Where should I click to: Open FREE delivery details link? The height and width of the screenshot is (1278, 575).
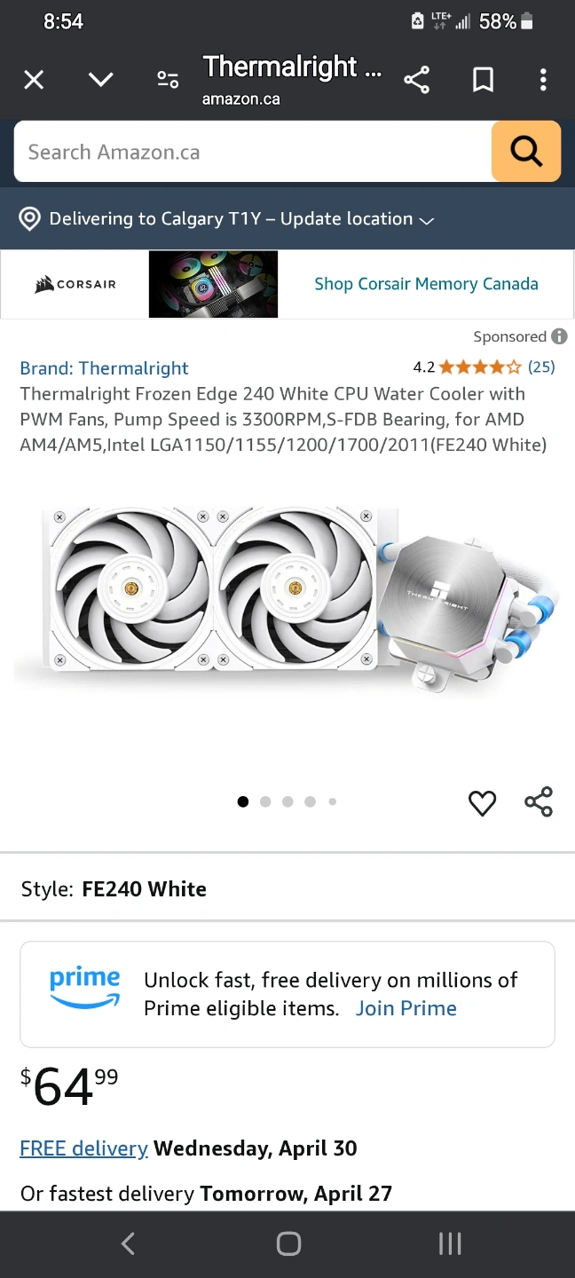pos(83,1148)
